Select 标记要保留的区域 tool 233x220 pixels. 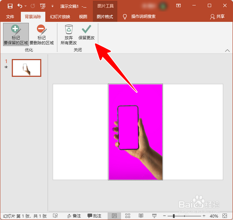point(16,34)
